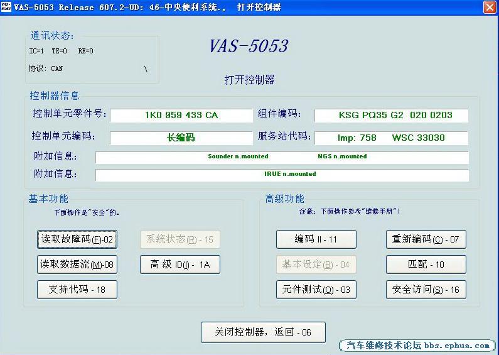Image resolution: width=499 pixels, height=355 pixels.
Task: Click the 'RE=0' status value
Action: pyautogui.click(x=86, y=51)
